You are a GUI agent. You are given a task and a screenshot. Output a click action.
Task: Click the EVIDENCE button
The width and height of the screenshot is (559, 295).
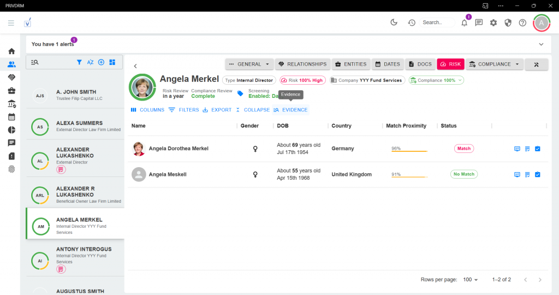coord(290,110)
